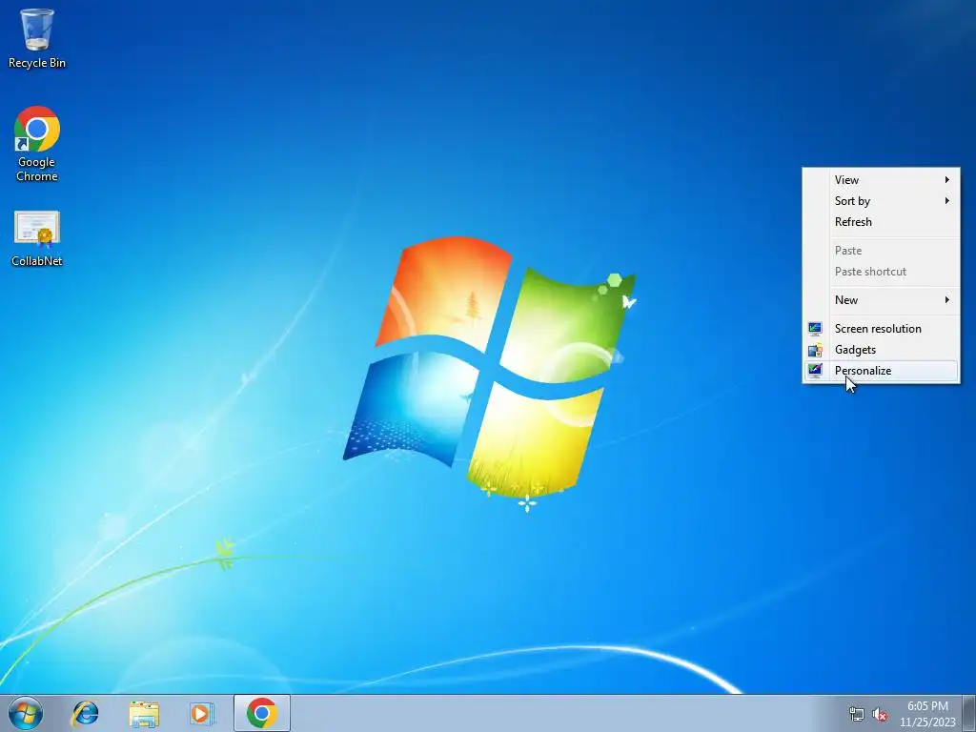Click the Show desktop button
The image size is (976, 732).
click(x=969, y=713)
